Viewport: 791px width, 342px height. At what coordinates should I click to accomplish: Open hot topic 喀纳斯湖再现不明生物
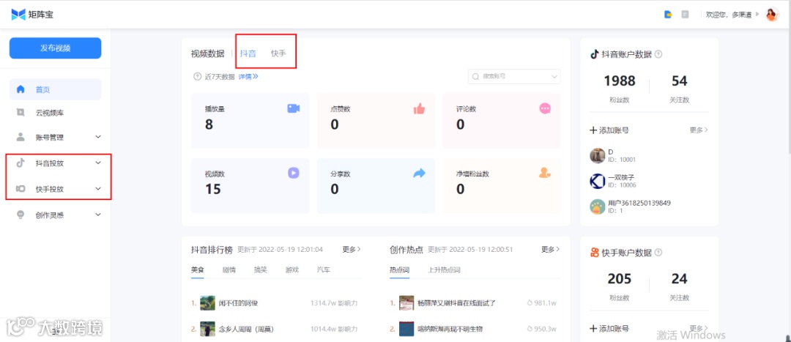click(450, 329)
